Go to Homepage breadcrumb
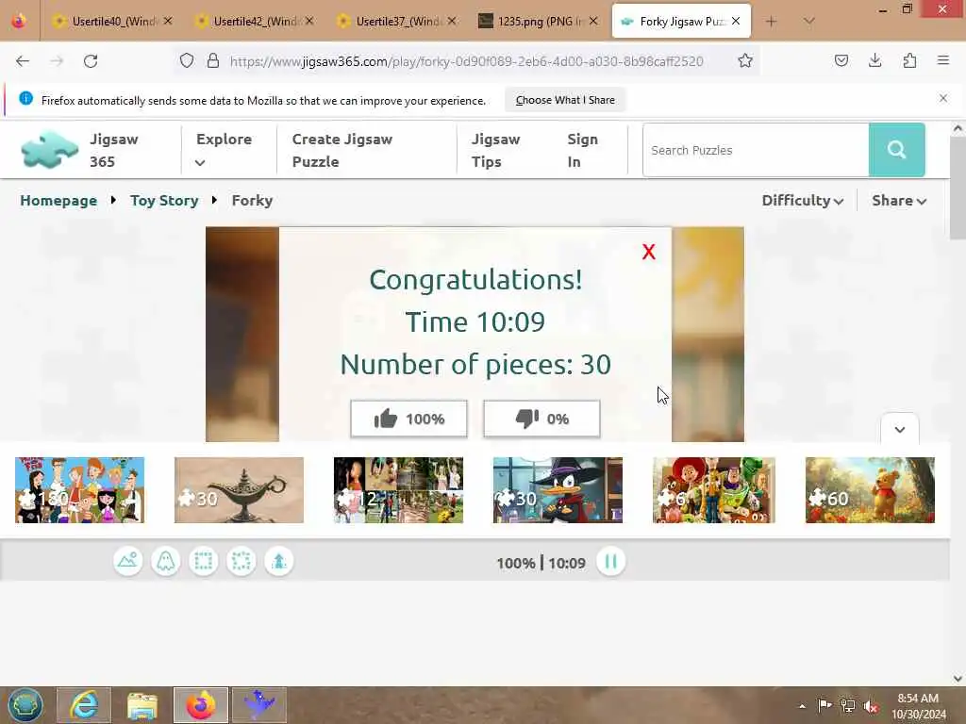The image size is (966, 724). 58,201
